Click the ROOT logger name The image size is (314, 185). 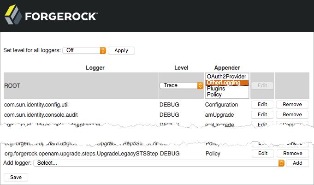click(12, 86)
